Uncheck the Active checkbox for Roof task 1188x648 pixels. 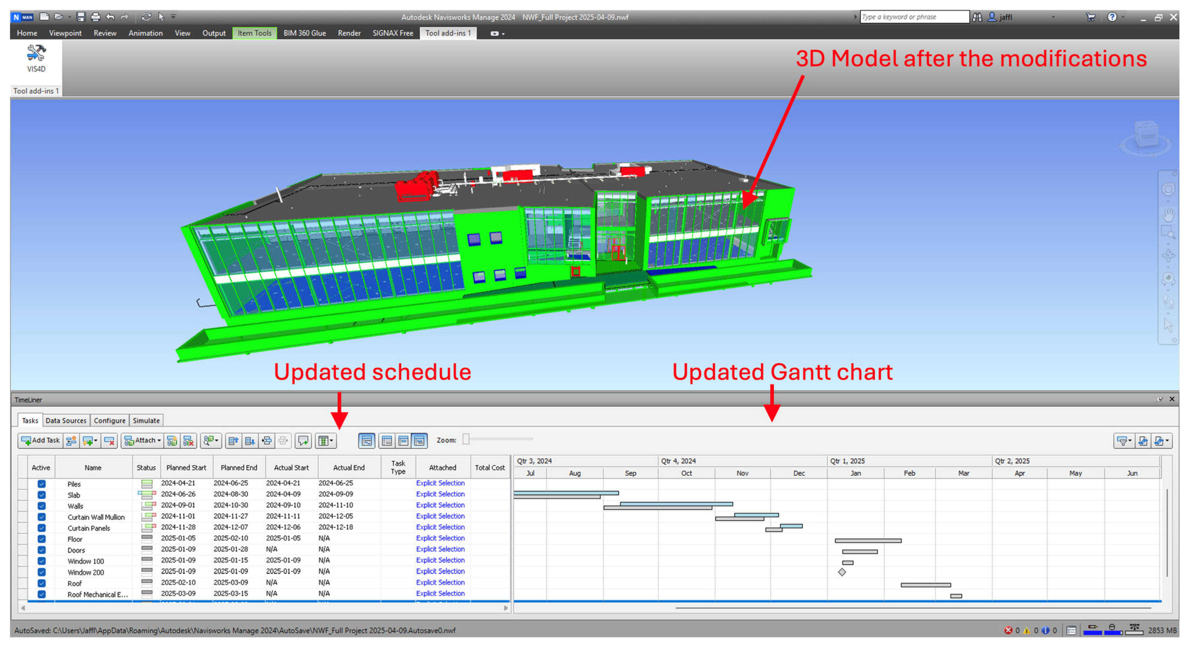tap(42, 583)
